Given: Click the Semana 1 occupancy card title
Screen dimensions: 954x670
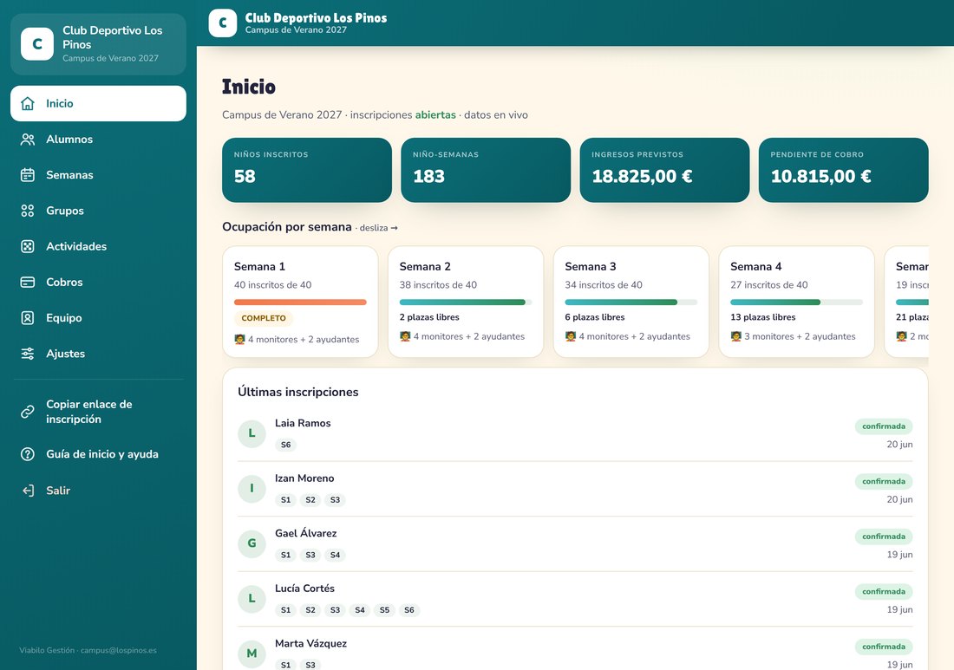Looking at the screenshot, I should point(260,266).
